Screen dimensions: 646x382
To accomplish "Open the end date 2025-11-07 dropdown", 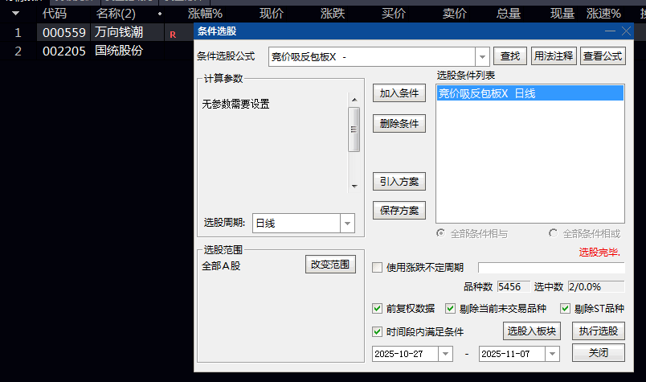I will 552,354.
